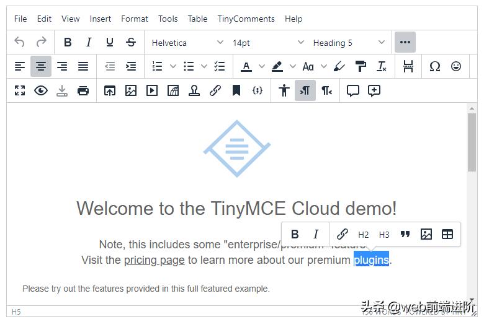This screenshot has width=484, height=322.
Task: Open the 14pt font size dropdown
Action: pos(268,43)
